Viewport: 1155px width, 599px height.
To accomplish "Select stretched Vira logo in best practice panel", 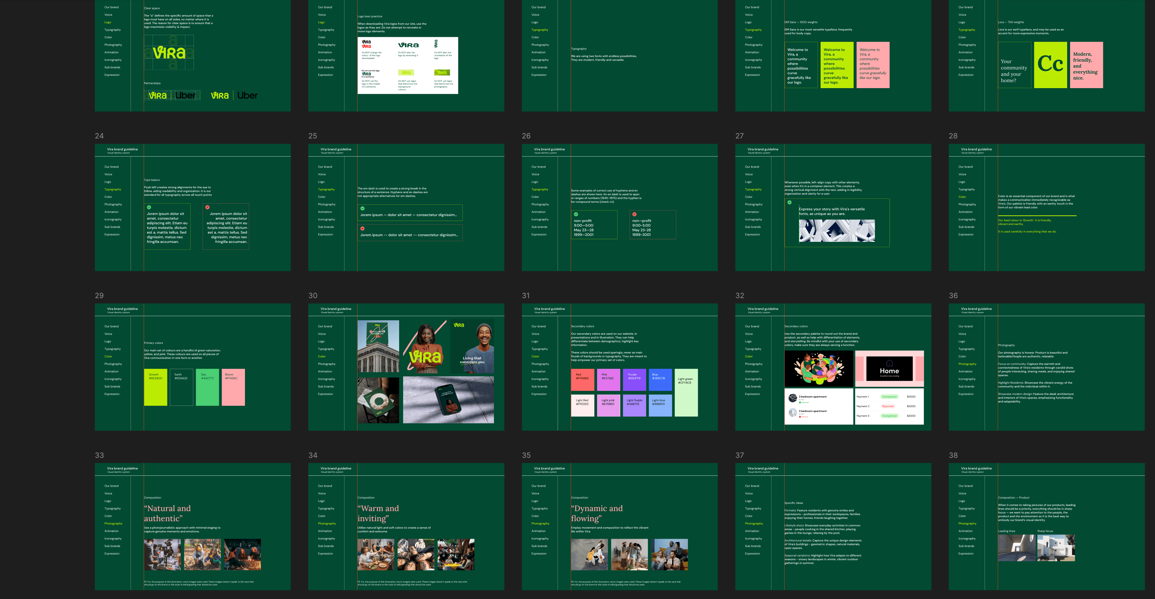I will tap(408, 45).
